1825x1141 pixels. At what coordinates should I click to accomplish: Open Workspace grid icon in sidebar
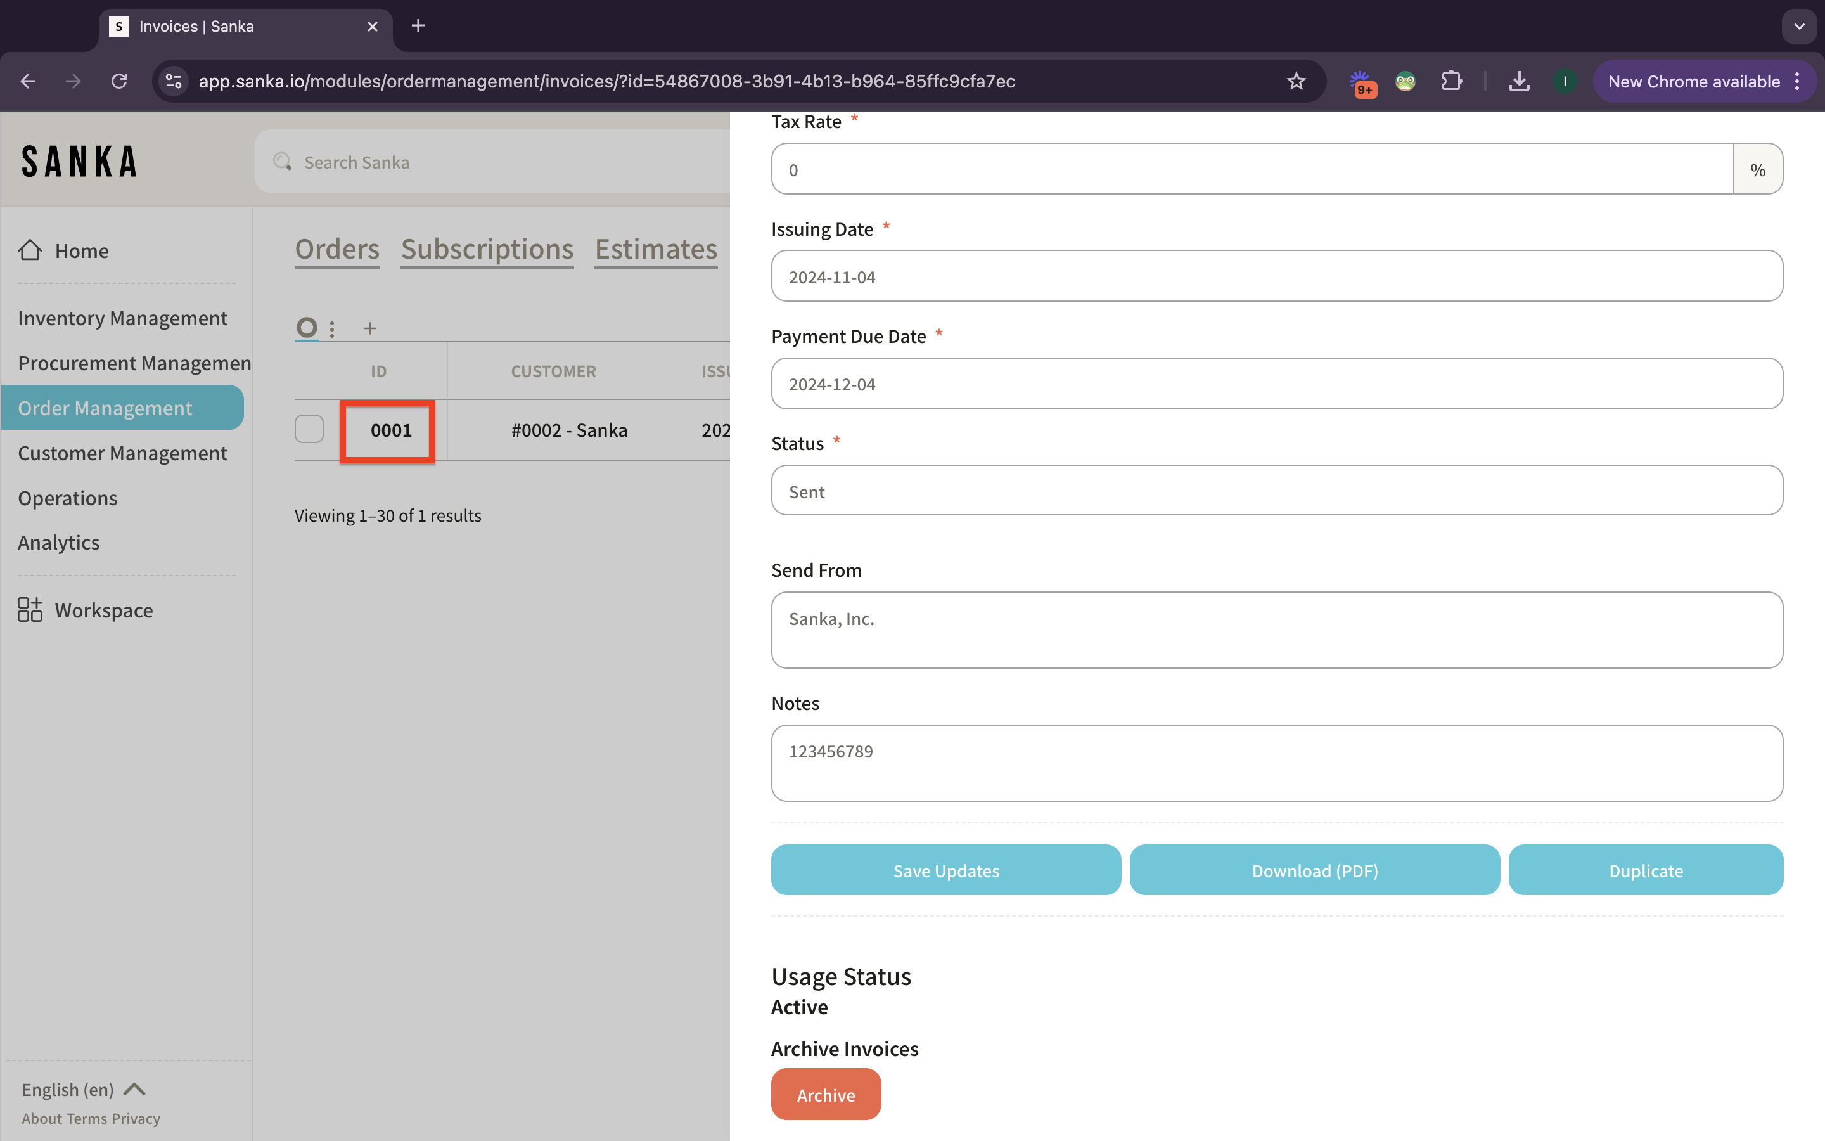(30, 610)
